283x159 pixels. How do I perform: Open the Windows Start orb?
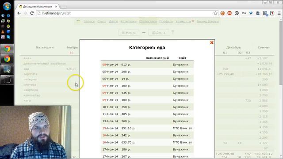point(7,6)
